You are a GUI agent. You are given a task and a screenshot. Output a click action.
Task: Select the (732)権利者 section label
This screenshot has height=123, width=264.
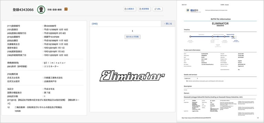pos(12,74)
